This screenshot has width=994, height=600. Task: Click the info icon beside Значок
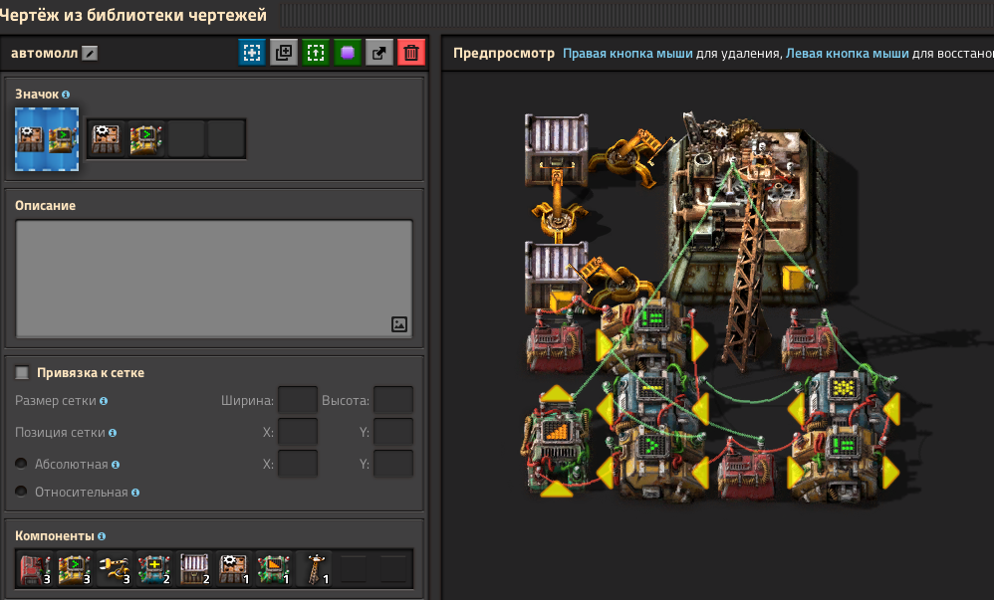click(x=66, y=95)
